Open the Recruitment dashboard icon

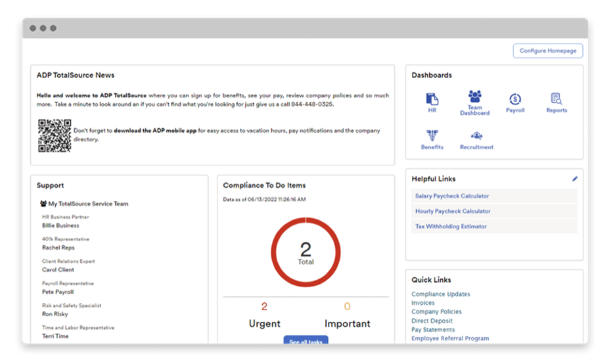[476, 137]
